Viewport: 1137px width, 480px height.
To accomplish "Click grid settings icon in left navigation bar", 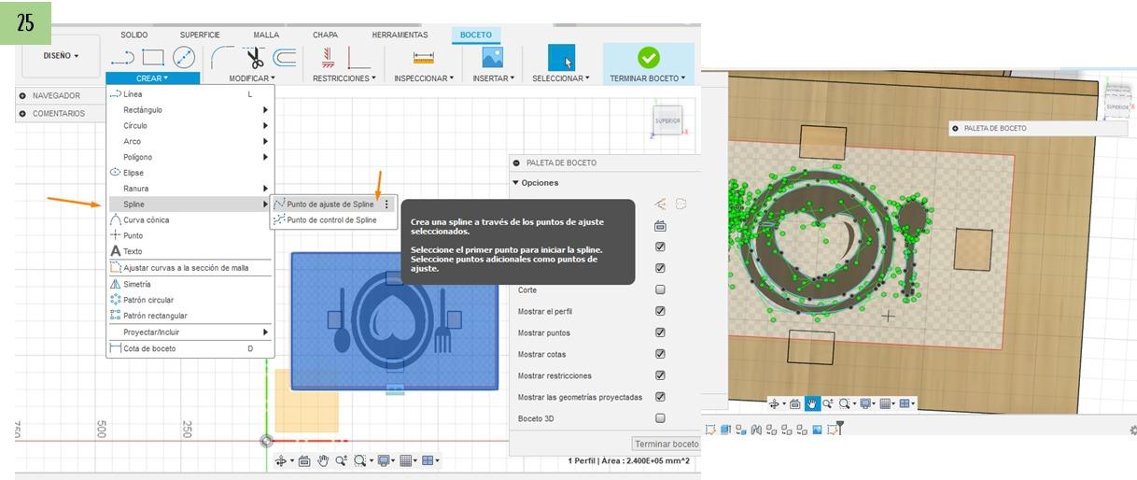I will point(407,460).
